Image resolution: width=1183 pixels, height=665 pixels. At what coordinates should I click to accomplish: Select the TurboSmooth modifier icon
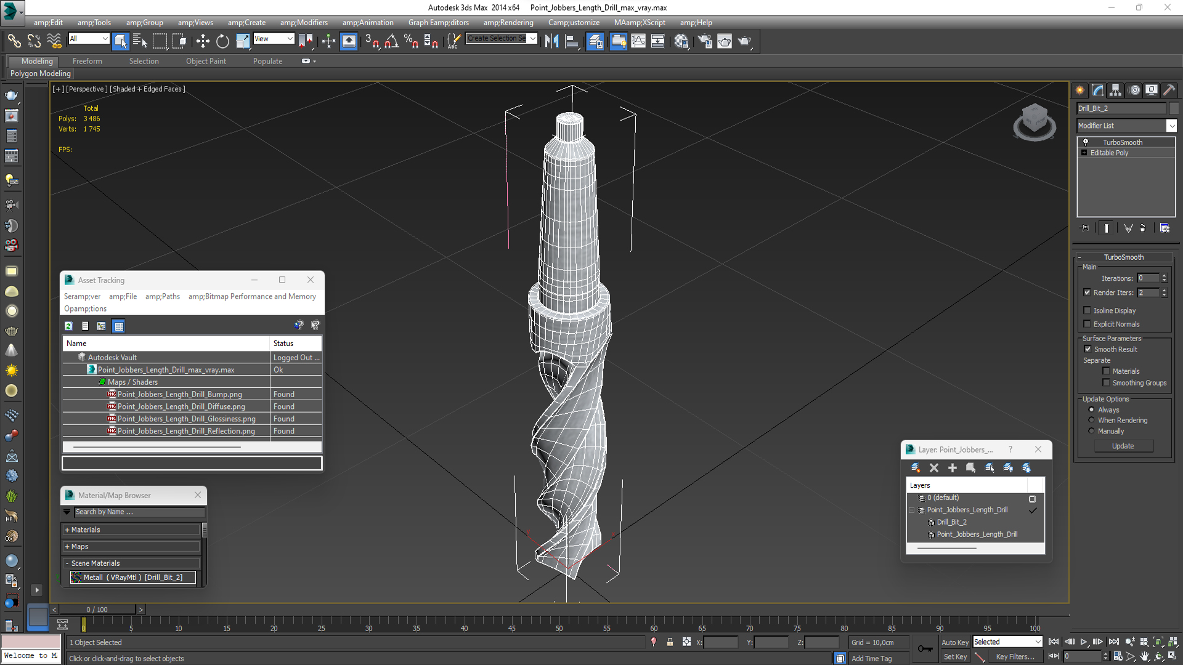[x=1086, y=141]
